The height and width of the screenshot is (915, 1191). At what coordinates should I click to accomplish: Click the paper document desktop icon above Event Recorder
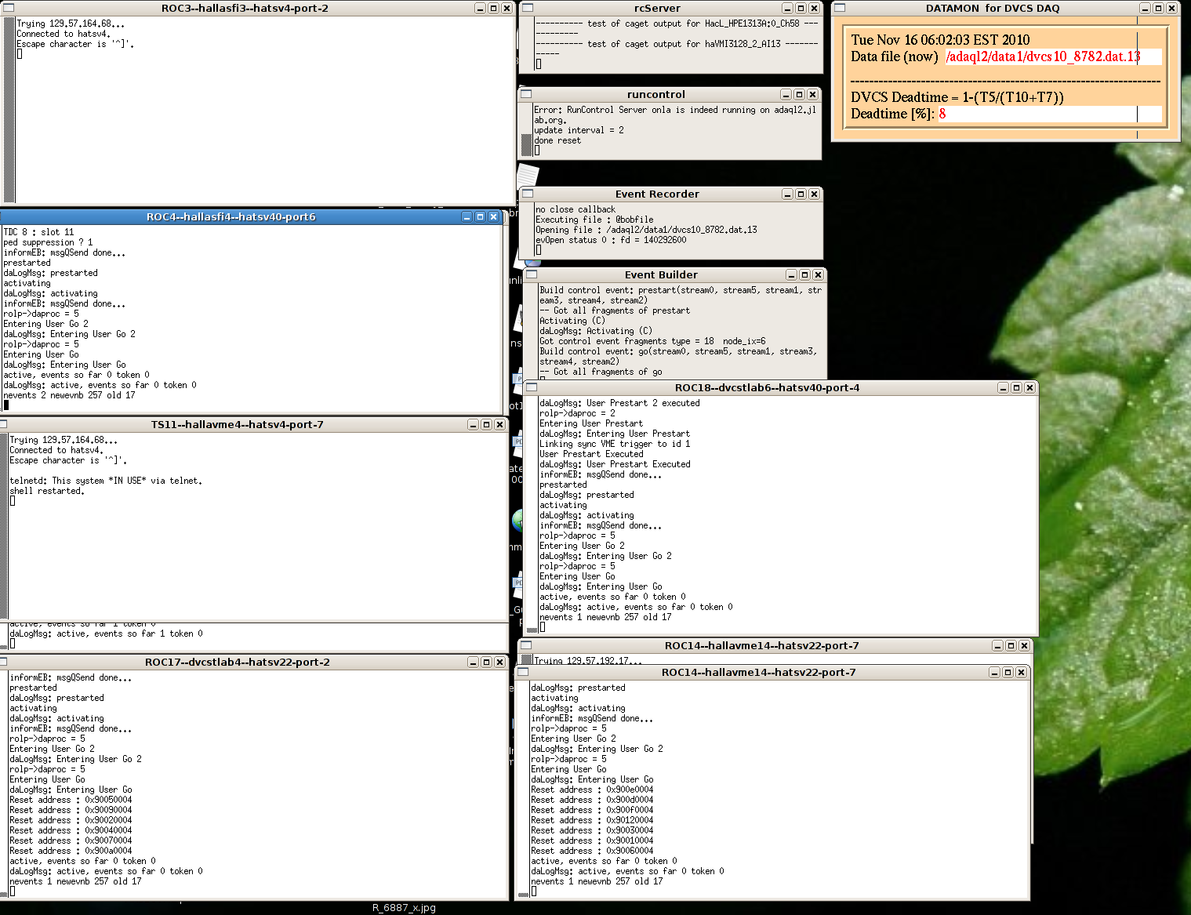click(x=528, y=176)
